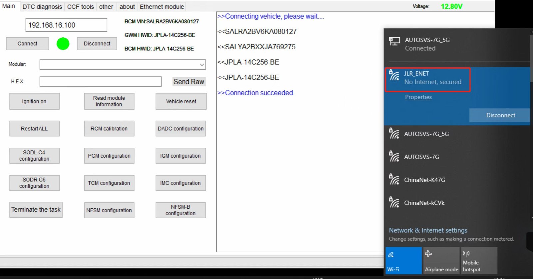Click the DADC configuration button
This screenshot has width=533, height=279.
tap(181, 129)
